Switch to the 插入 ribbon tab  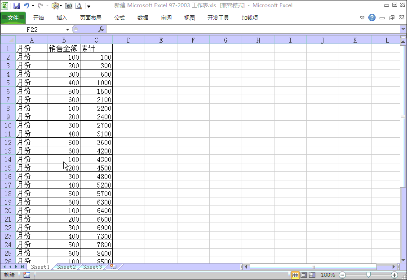62,17
